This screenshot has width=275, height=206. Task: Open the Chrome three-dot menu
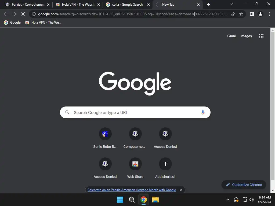[x=269, y=14]
